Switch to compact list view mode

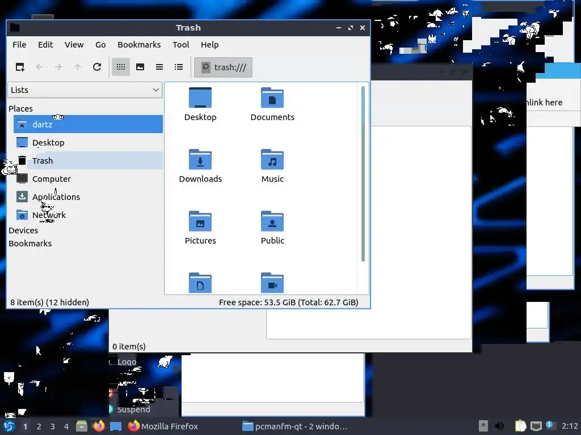tap(159, 67)
